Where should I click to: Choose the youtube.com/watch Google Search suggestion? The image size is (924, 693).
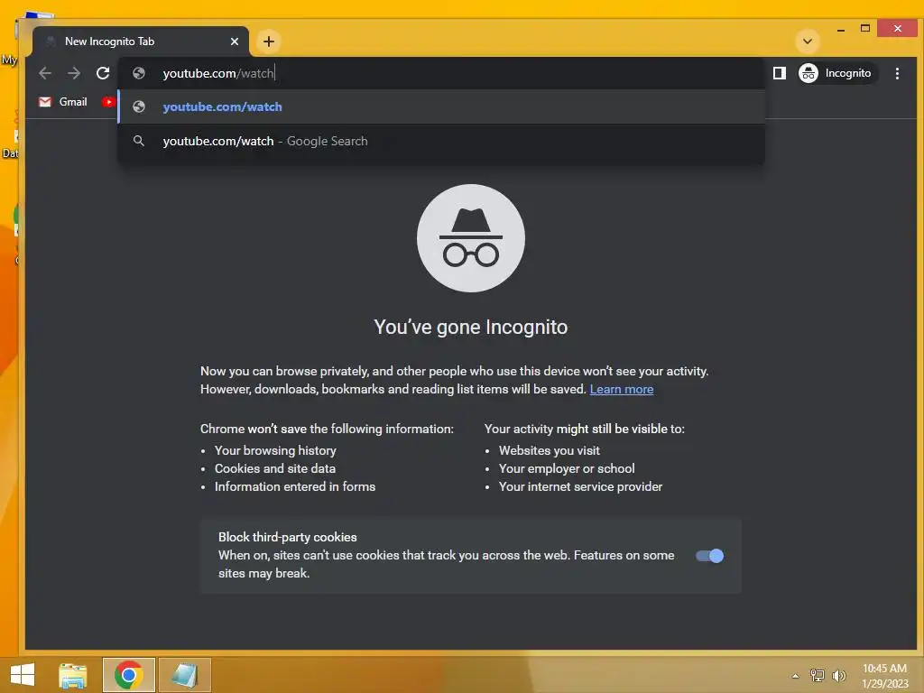[441, 141]
